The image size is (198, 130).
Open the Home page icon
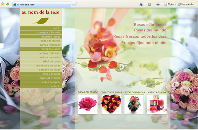click(x=141, y=4)
